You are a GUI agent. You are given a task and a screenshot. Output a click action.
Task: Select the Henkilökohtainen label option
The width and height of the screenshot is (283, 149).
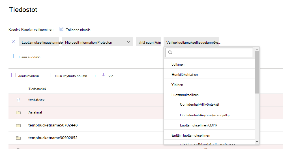coord(209,74)
